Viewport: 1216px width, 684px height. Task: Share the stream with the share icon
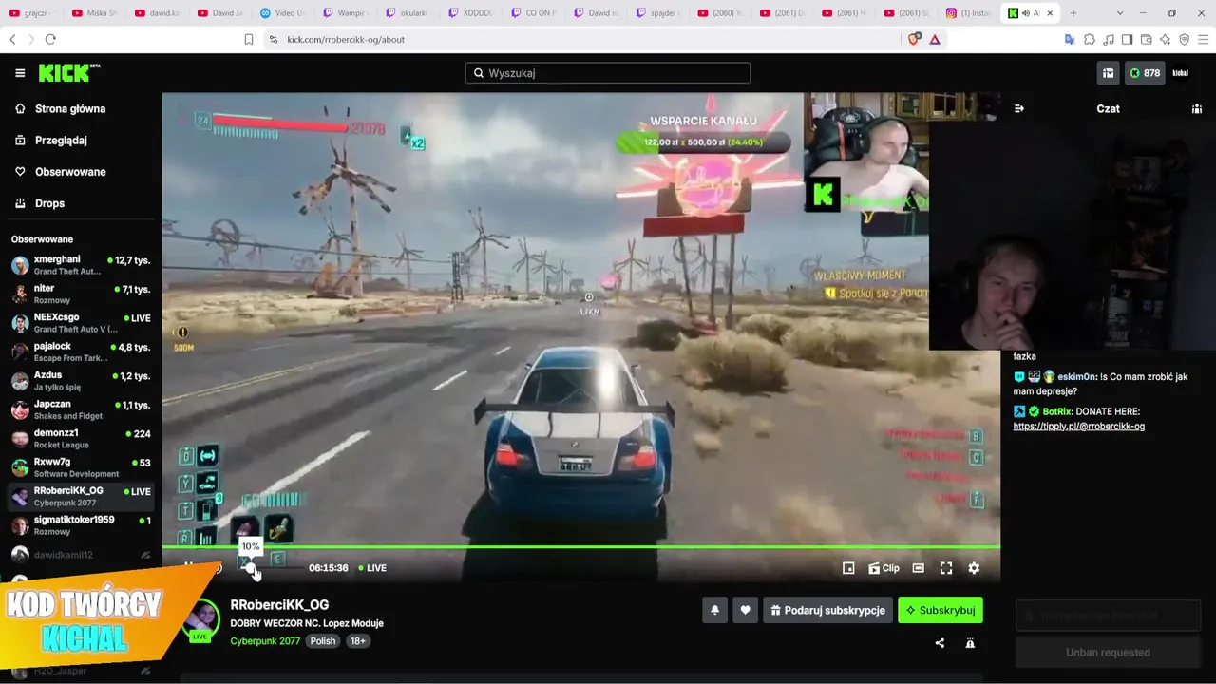[940, 643]
